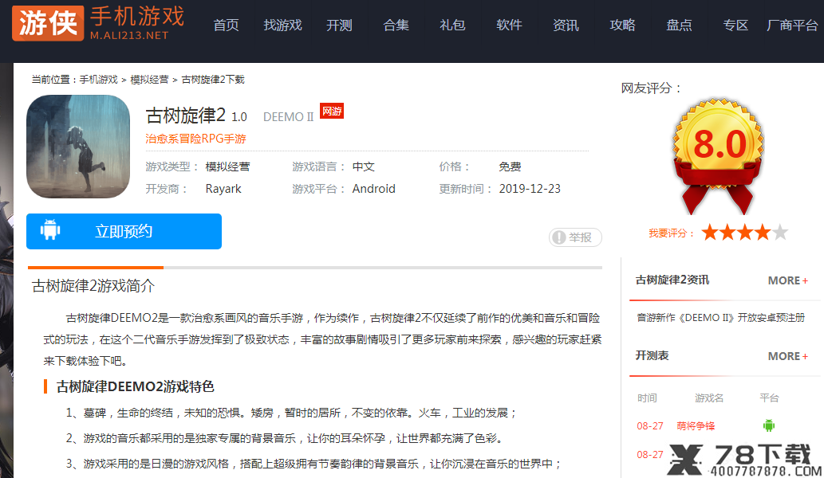Click the developer name Rayark
This screenshot has width=824, height=478.
[223, 189]
